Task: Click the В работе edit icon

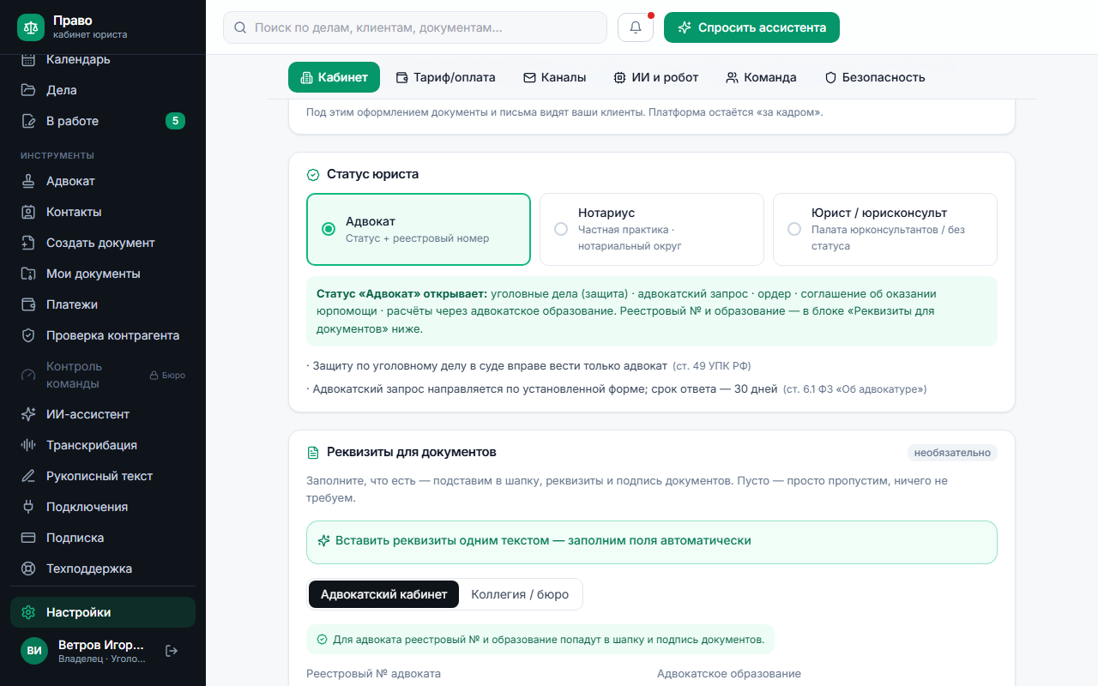Action: click(x=28, y=121)
